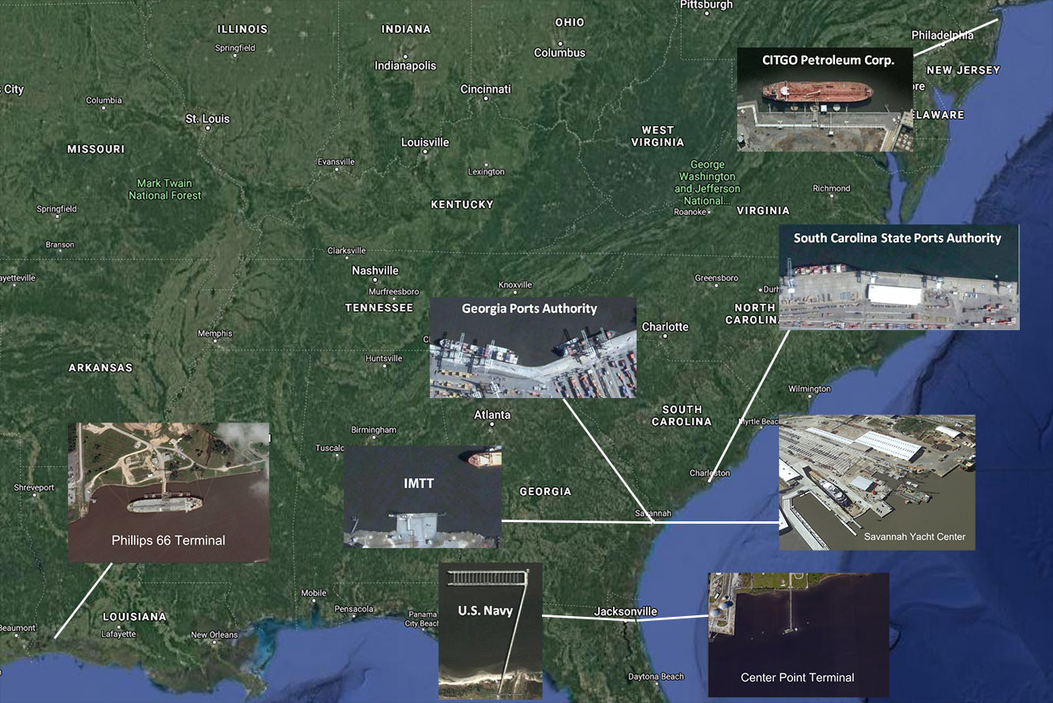The width and height of the screenshot is (1053, 703).
Task: Select the Louisville city label
Action: tap(425, 142)
